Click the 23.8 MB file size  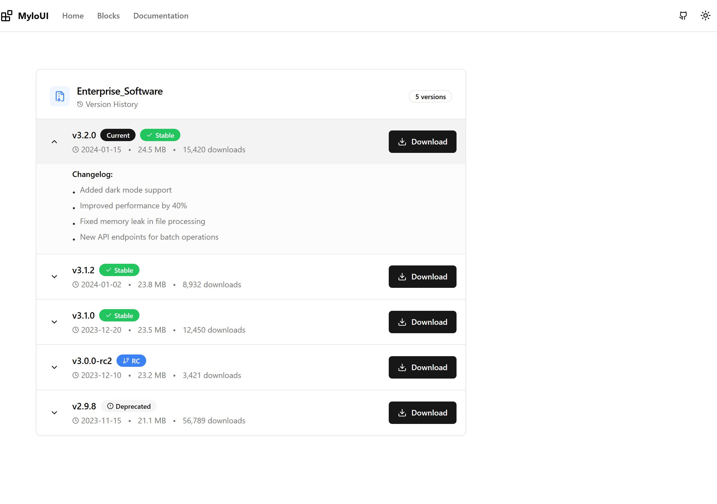[x=152, y=284]
